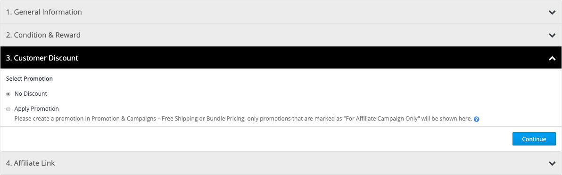The height and width of the screenshot is (175, 562).
Task: Choose the No Discount label text
Action: [x=31, y=94]
